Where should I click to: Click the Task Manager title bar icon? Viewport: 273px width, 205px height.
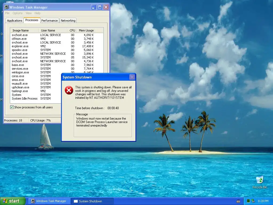click(x=6, y=7)
